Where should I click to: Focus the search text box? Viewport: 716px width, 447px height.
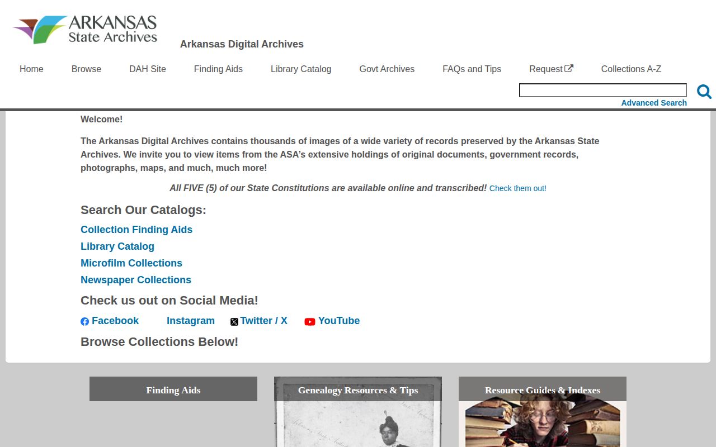(603, 91)
